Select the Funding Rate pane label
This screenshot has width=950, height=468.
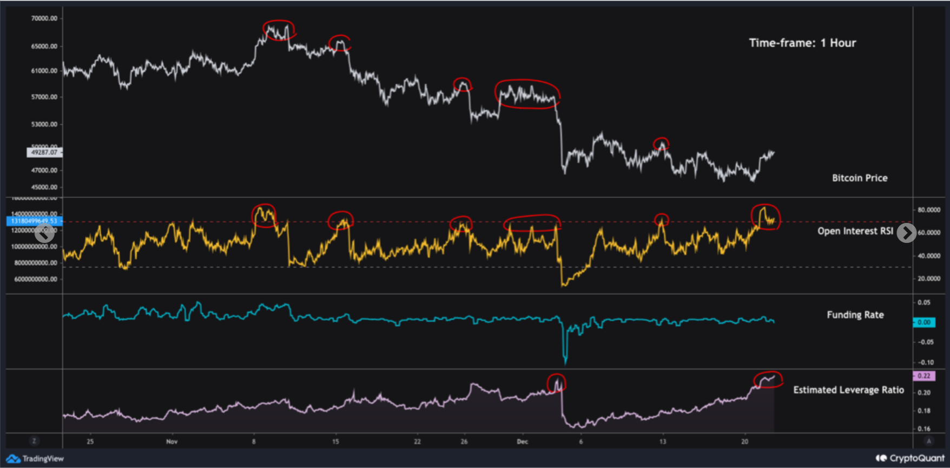tap(855, 315)
